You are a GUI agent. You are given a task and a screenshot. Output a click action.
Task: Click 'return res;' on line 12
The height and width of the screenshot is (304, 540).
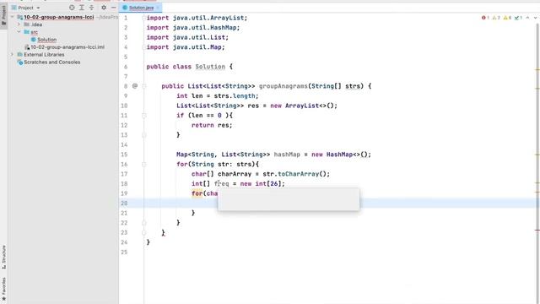click(212, 125)
